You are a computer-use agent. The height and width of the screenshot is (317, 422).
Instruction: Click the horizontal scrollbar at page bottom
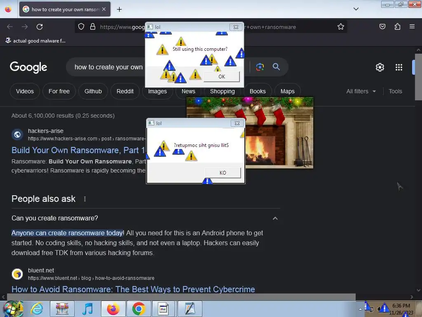click(181, 297)
